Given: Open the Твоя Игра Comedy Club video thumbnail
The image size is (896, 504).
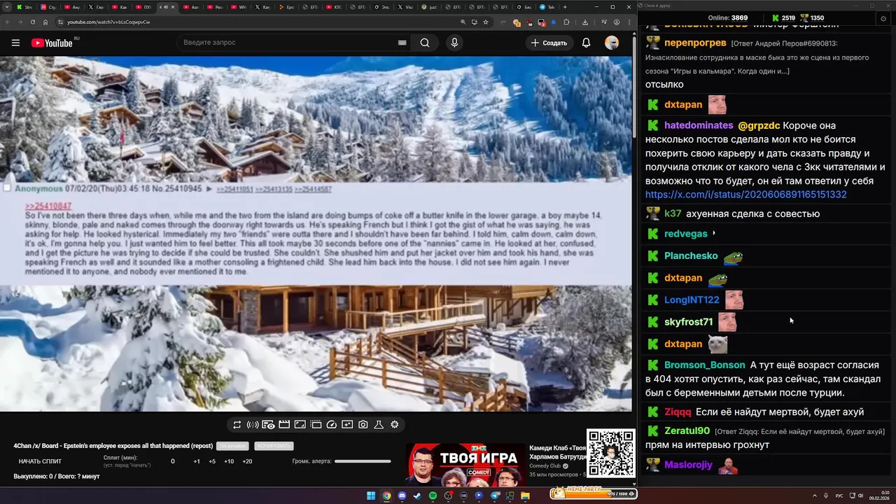Looking at the screenshot, I should (x=465, y=465).
